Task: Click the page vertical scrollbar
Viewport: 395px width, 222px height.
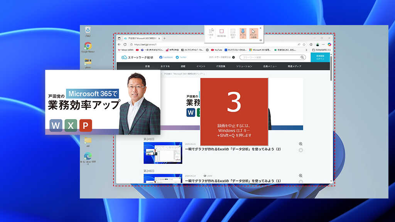Action: click(x=331, y=68)
